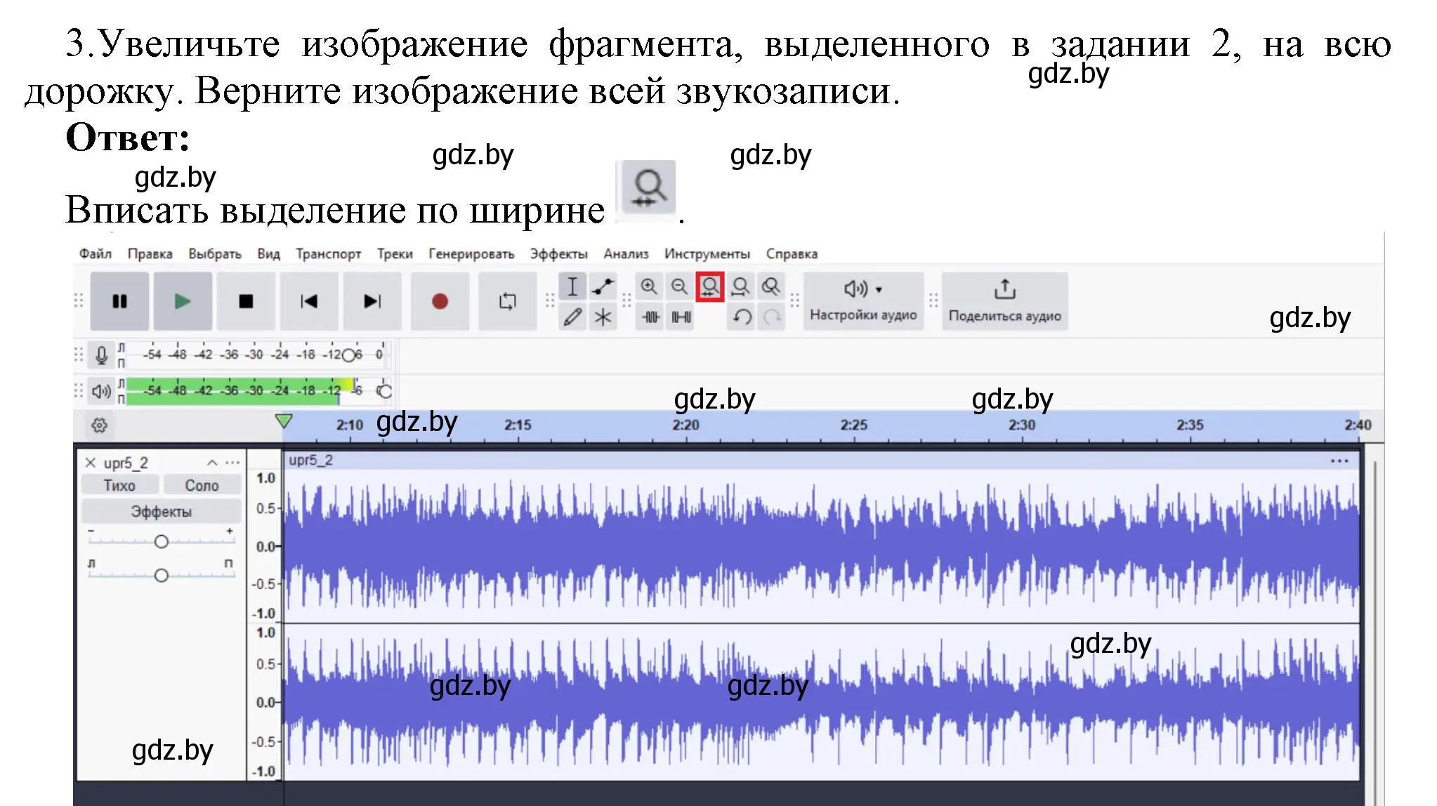
Task: Open the Правка menu
Action: click(150, 253)
